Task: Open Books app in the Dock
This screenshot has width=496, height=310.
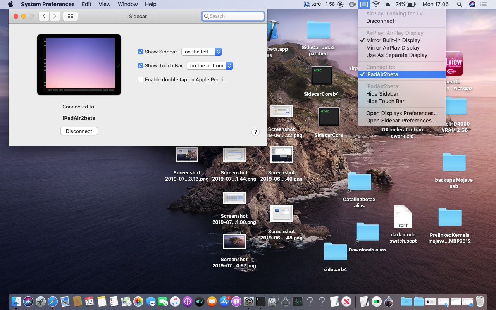Action: tap(212, 301)
